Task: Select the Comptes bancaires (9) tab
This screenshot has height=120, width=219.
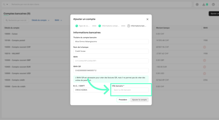Action: click(17, 14)
